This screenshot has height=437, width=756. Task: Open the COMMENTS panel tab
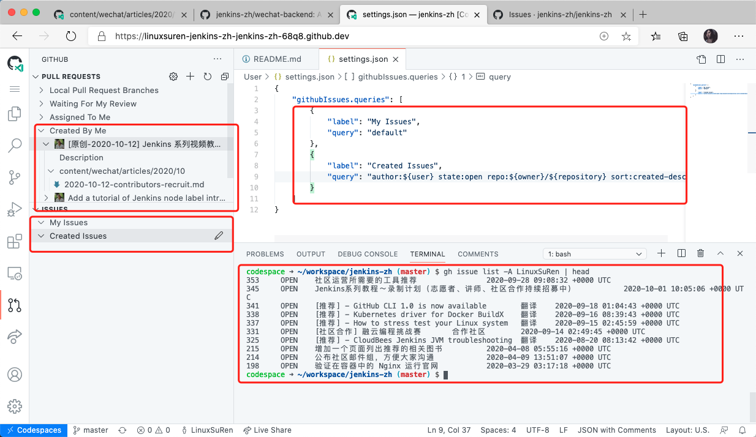pos(478,254)
